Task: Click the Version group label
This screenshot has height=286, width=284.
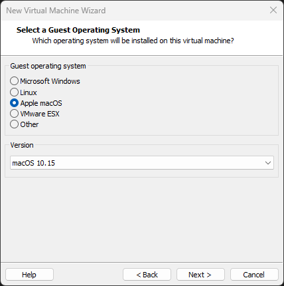Action: (22, 145)
